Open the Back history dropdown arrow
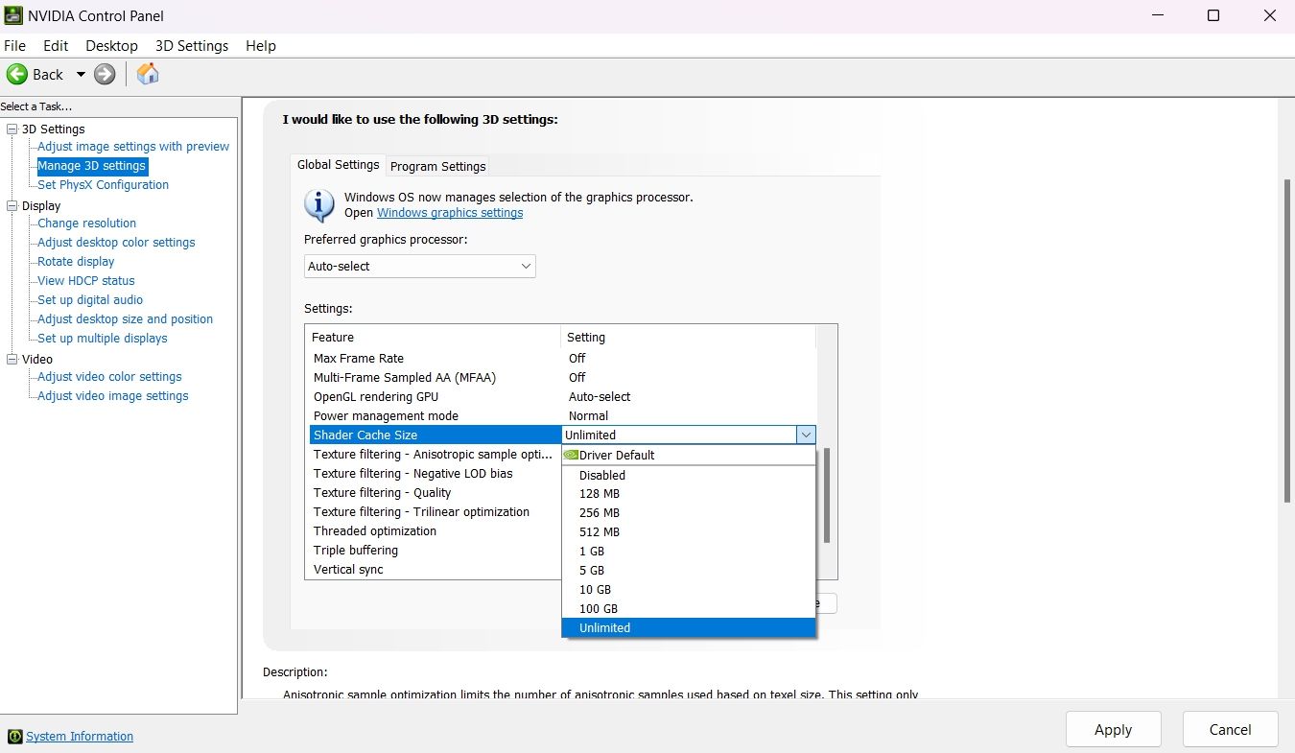The height and width of the screenshot is (753, 1295). click(81, 74)
